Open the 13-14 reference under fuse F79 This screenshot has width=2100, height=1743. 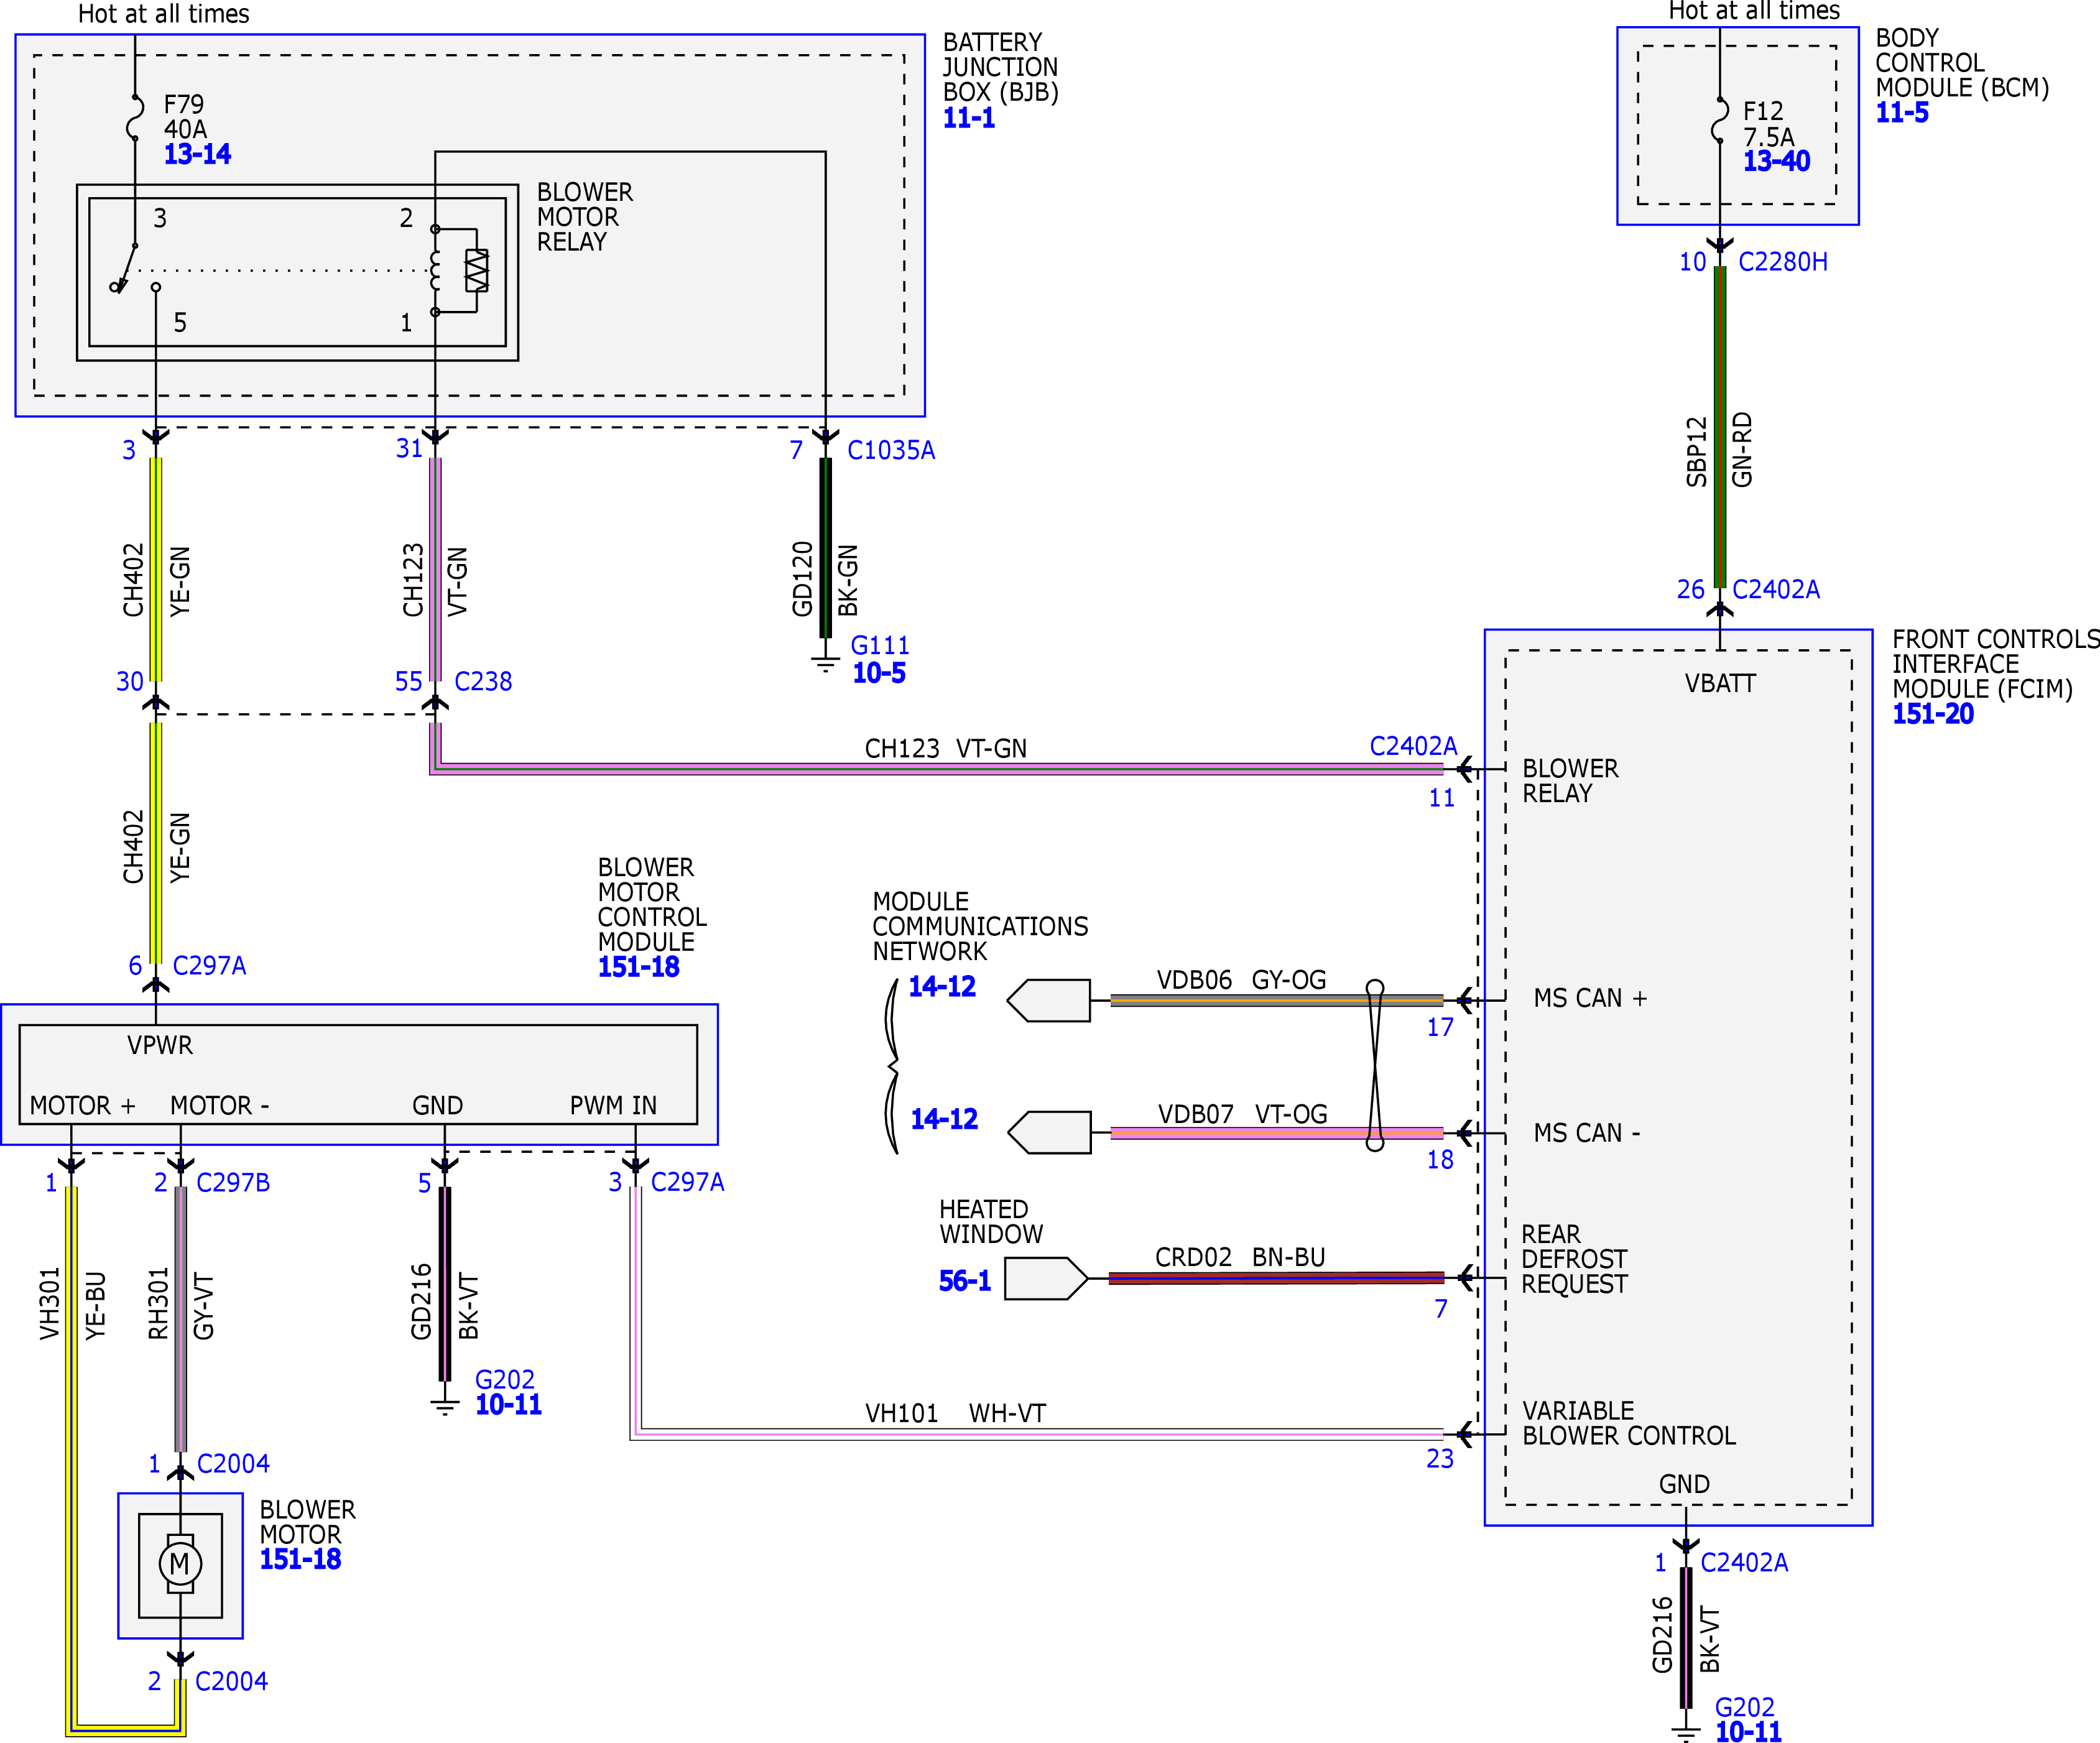tap(197, 154)
